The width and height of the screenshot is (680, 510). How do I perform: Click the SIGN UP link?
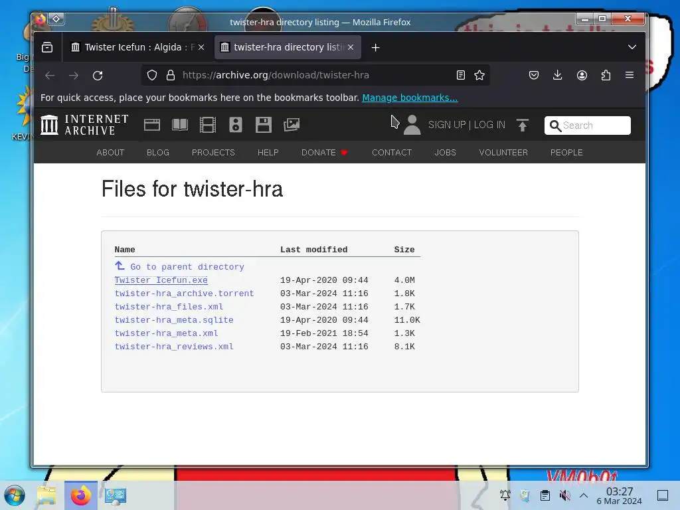[447, 125]
